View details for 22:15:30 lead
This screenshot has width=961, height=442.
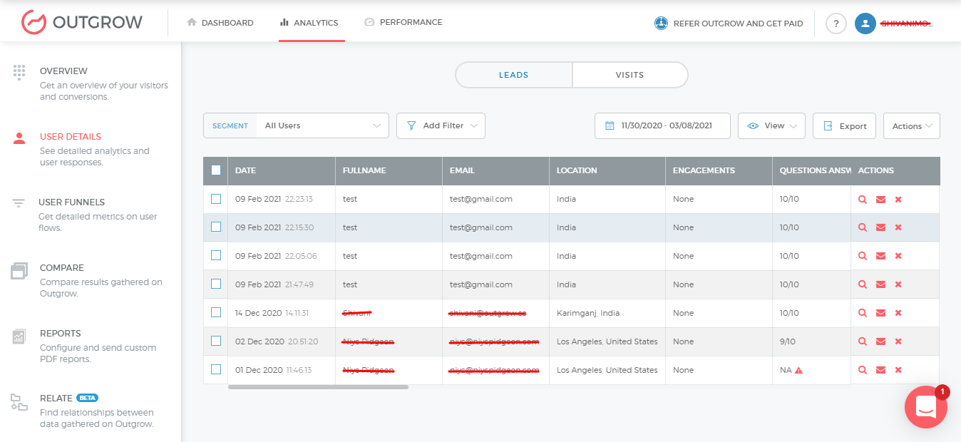point(863,227)
